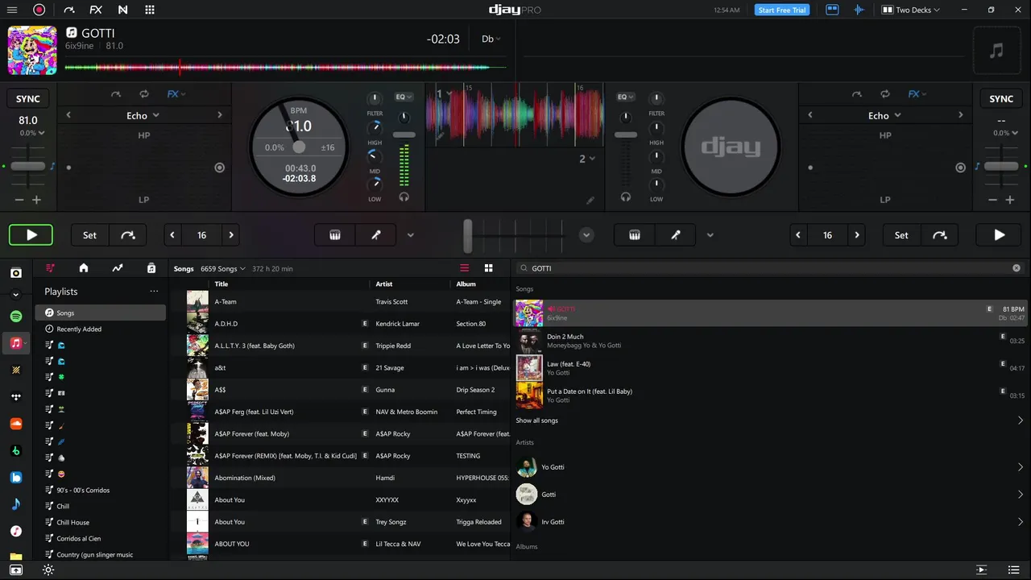
Task: Open the left deck EQ dropdown
Action: [x=404, y=97]
